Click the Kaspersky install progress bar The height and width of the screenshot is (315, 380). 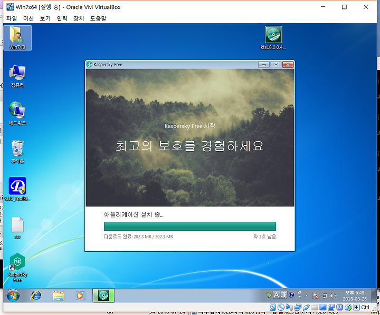(x=190, y=226)
